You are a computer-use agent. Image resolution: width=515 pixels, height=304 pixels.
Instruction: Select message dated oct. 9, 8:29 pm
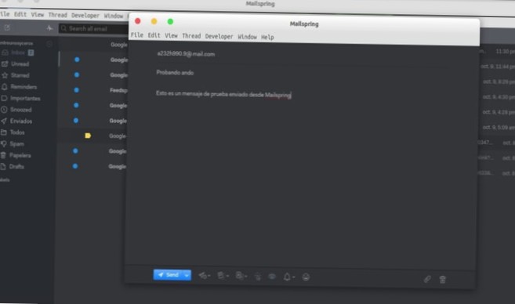pyautogui.click(x=499, y=81)
